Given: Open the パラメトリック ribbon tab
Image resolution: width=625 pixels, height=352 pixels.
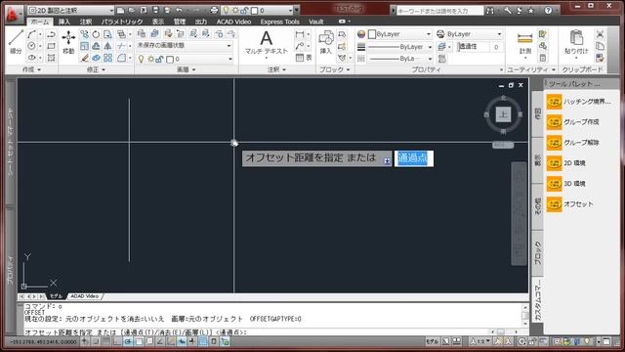Looking at the screenshot, I should pyautogui.click(x=121, y=22).
